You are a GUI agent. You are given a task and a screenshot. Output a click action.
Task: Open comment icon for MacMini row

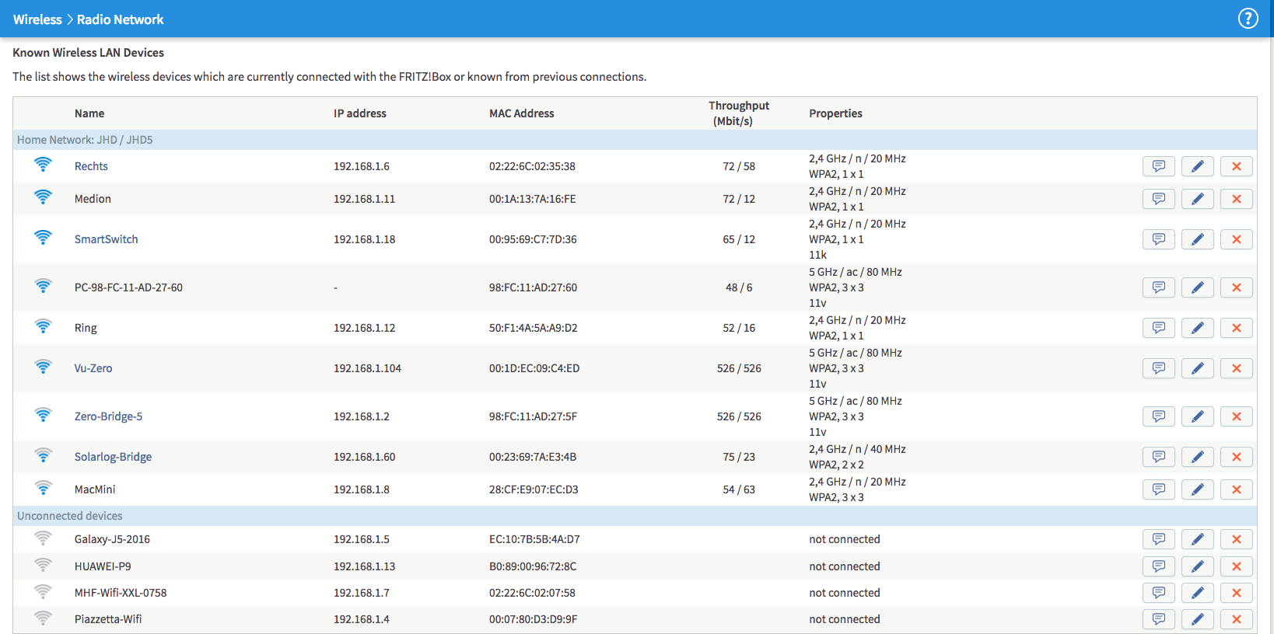coord(1158,489)
